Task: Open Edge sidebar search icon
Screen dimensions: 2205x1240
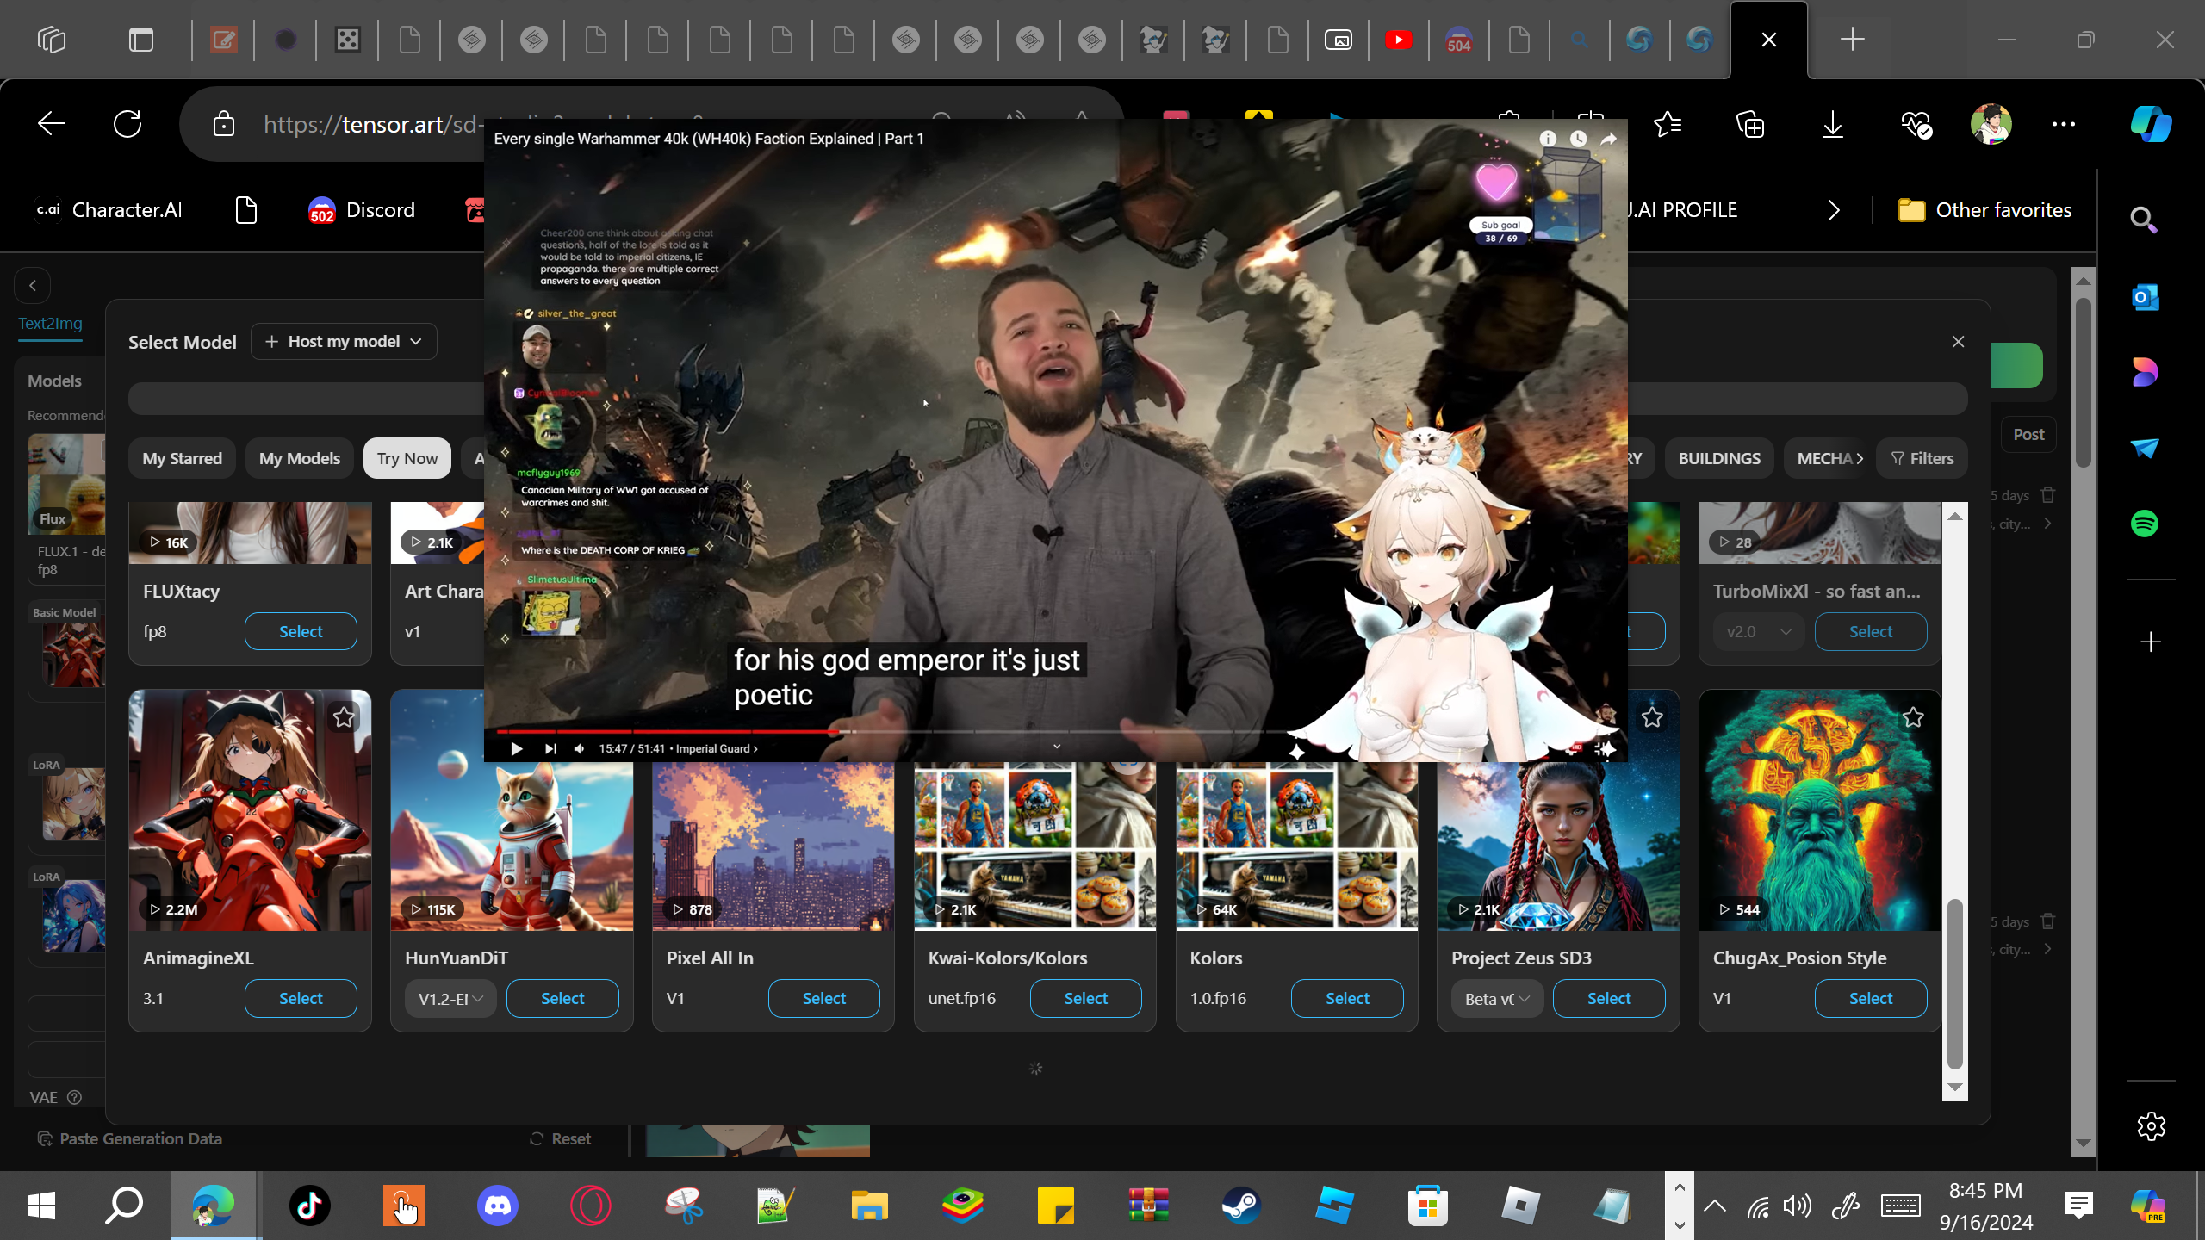Action: [2145, 220]
